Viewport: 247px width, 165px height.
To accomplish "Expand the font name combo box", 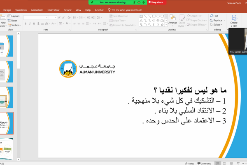I will [47, 17].
